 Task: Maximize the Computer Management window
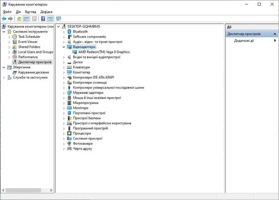[x=259, y=4]
